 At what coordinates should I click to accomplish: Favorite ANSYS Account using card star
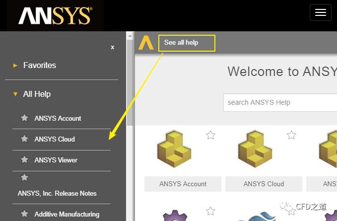(211, 135)
